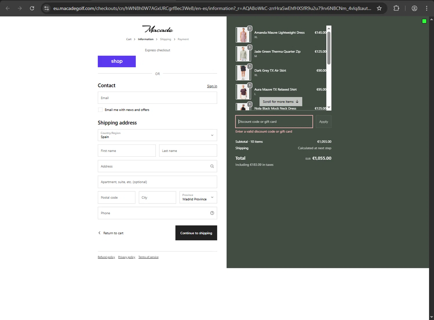Open the Privacy policy link

pyautogui.click(x=127, y=257)
